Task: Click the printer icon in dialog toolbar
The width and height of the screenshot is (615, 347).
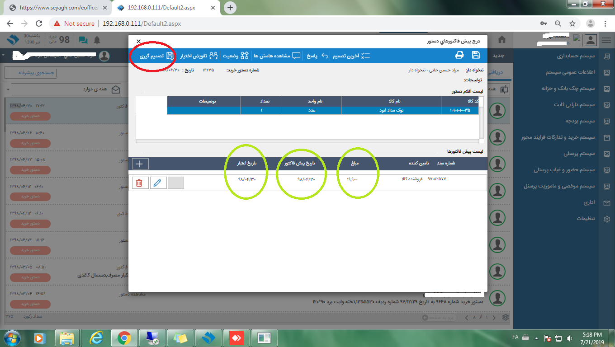Action: coord(459,55)
